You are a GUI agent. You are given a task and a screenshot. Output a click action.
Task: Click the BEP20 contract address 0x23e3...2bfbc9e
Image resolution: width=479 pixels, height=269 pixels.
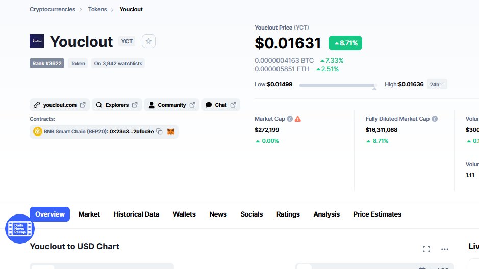click(x=132, y=131)
